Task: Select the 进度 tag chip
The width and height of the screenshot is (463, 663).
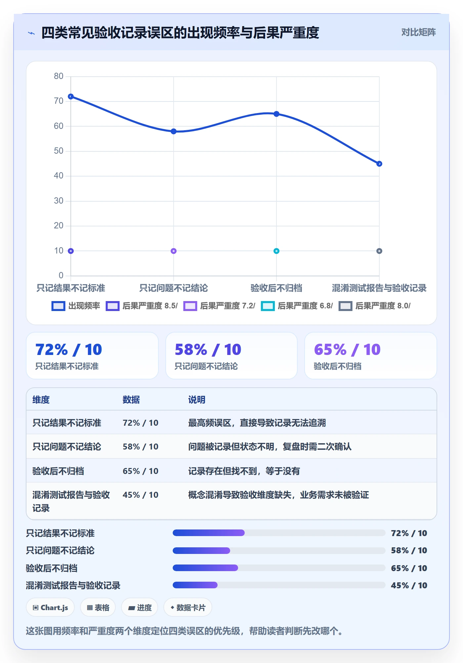Action: 140,607
